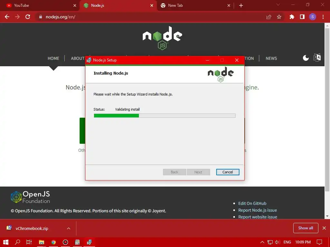Open Task View on the taskbar
Image resolution: width=330 pixels, height=247 pixels.
(x=29, y=242)
